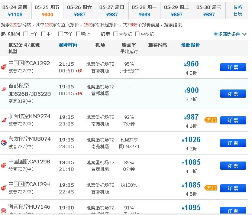252x215 pixels.
Task: Click the ¥1026 price for MU8074
Action: pos(191,140)
